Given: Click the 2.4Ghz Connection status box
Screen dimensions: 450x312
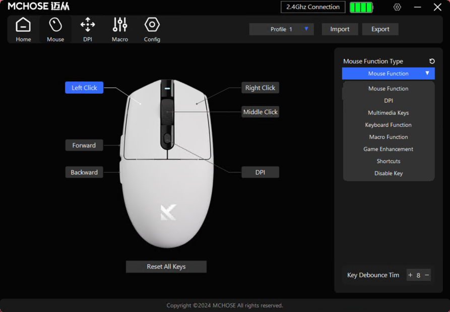Looking at the screenshot, I should point(313,7).
